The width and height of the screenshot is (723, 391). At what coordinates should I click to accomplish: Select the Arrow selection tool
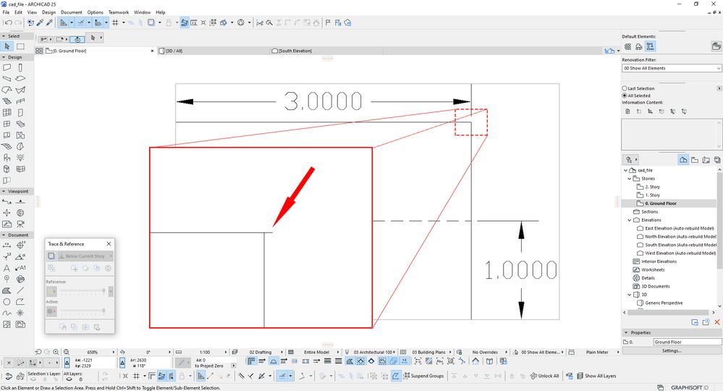(x=7, y=46)
